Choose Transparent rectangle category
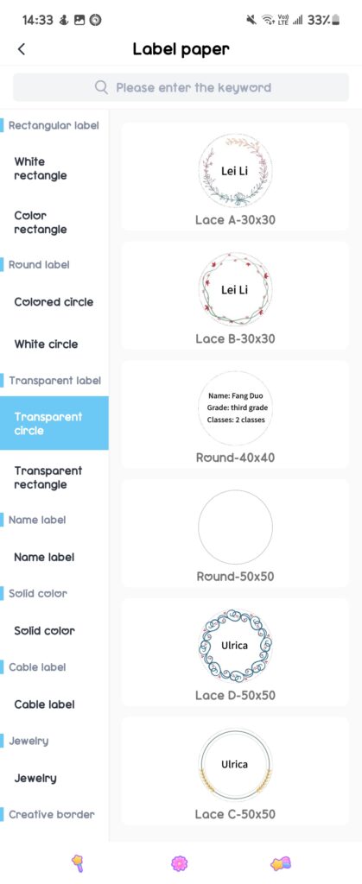The width and height of the screenshot is (362, 884). 54,477
